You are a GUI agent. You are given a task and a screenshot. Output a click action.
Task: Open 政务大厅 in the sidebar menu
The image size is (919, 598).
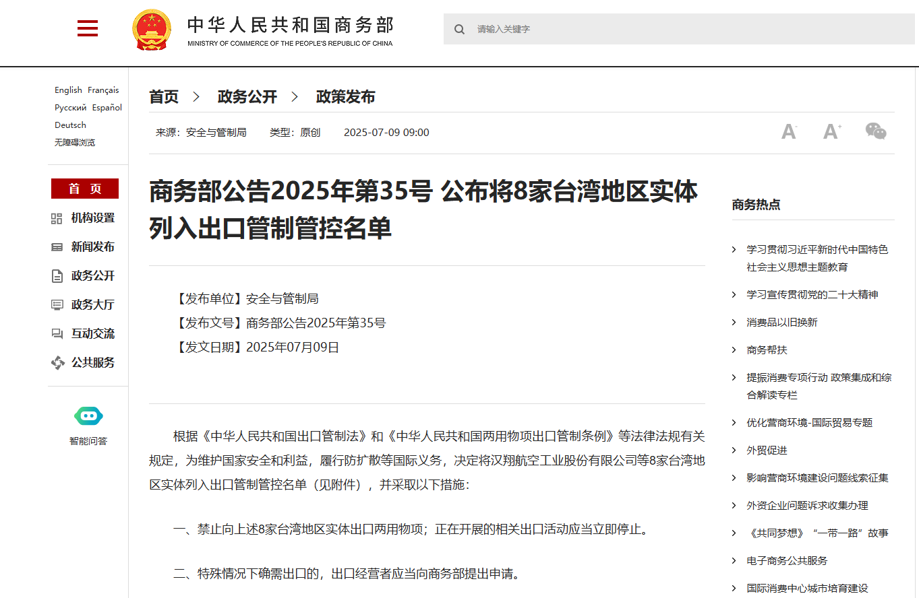click(x=92, y=305)
